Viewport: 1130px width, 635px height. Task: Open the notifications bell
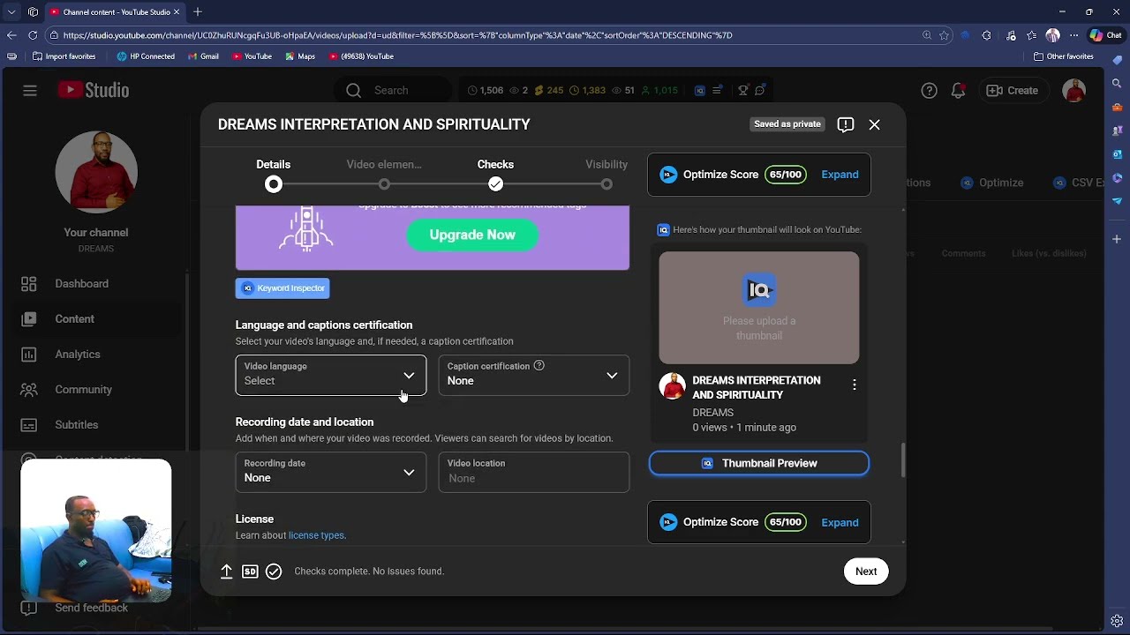tap(958, 90)
